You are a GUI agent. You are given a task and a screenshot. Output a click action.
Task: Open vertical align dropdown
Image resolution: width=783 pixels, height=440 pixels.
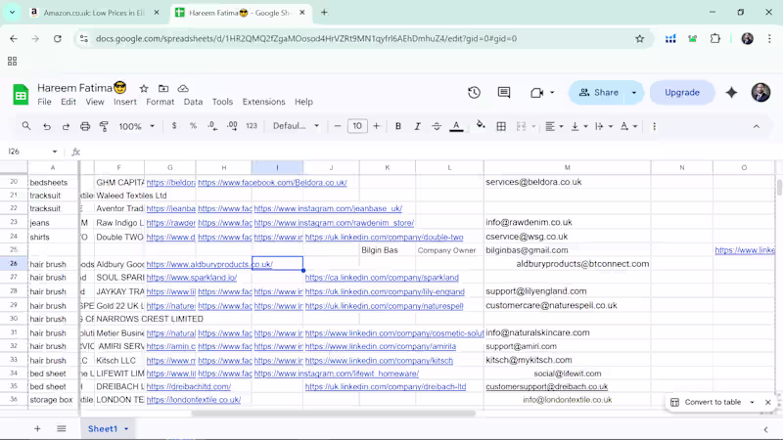(579, 126)
